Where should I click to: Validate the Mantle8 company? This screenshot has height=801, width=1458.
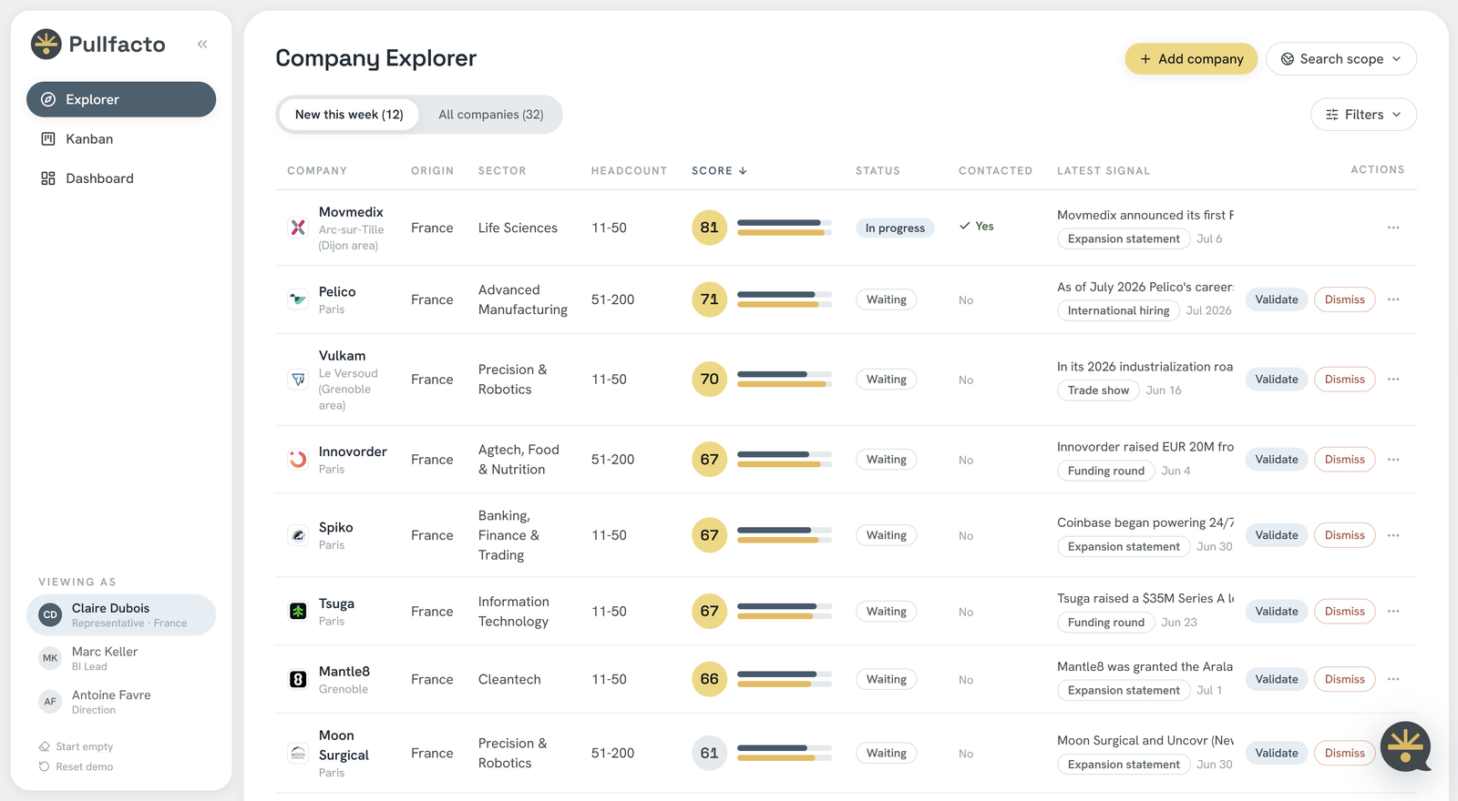click(1277, 679)
